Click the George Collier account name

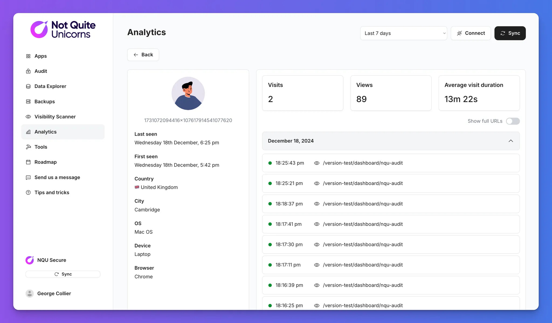click(54, 293)
